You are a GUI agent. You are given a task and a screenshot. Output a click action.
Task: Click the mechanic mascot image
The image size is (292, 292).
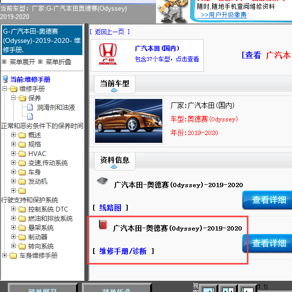click(x=173, y=11)
